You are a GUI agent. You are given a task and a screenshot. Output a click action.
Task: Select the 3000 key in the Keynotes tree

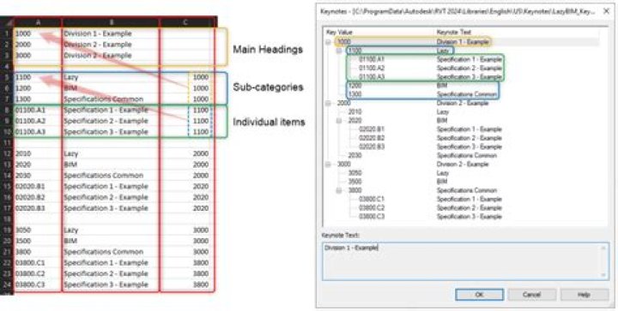tap(344, 164)
